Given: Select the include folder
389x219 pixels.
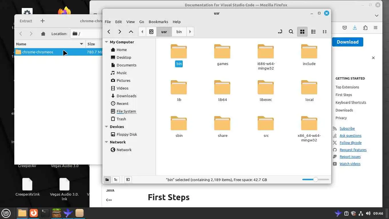Looking at the screenshot, I should click(309, 55).
